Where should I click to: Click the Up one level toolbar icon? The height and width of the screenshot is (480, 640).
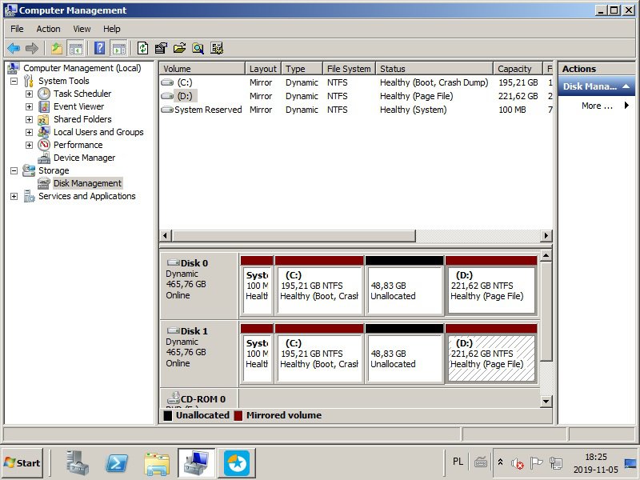[x=56, y=48]
